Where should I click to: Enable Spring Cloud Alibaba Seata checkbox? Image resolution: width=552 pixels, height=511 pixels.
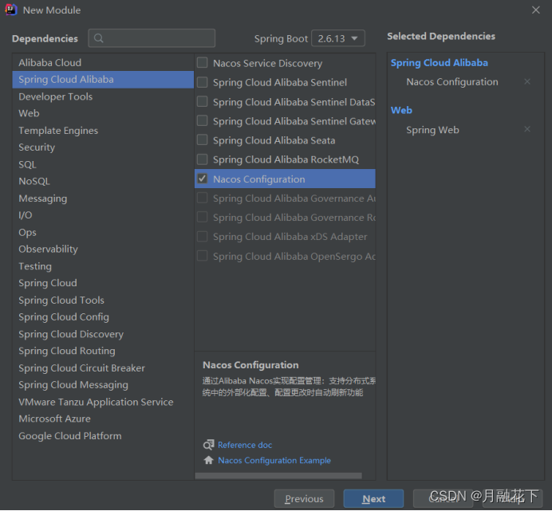[x=202, y=140]
